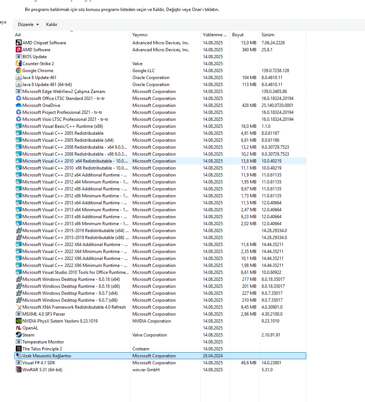Image resolution: width=365 pixels, height=402 pixels.
Task: Click the sort arrow above Ad column
Action: (x=72, y=31)
